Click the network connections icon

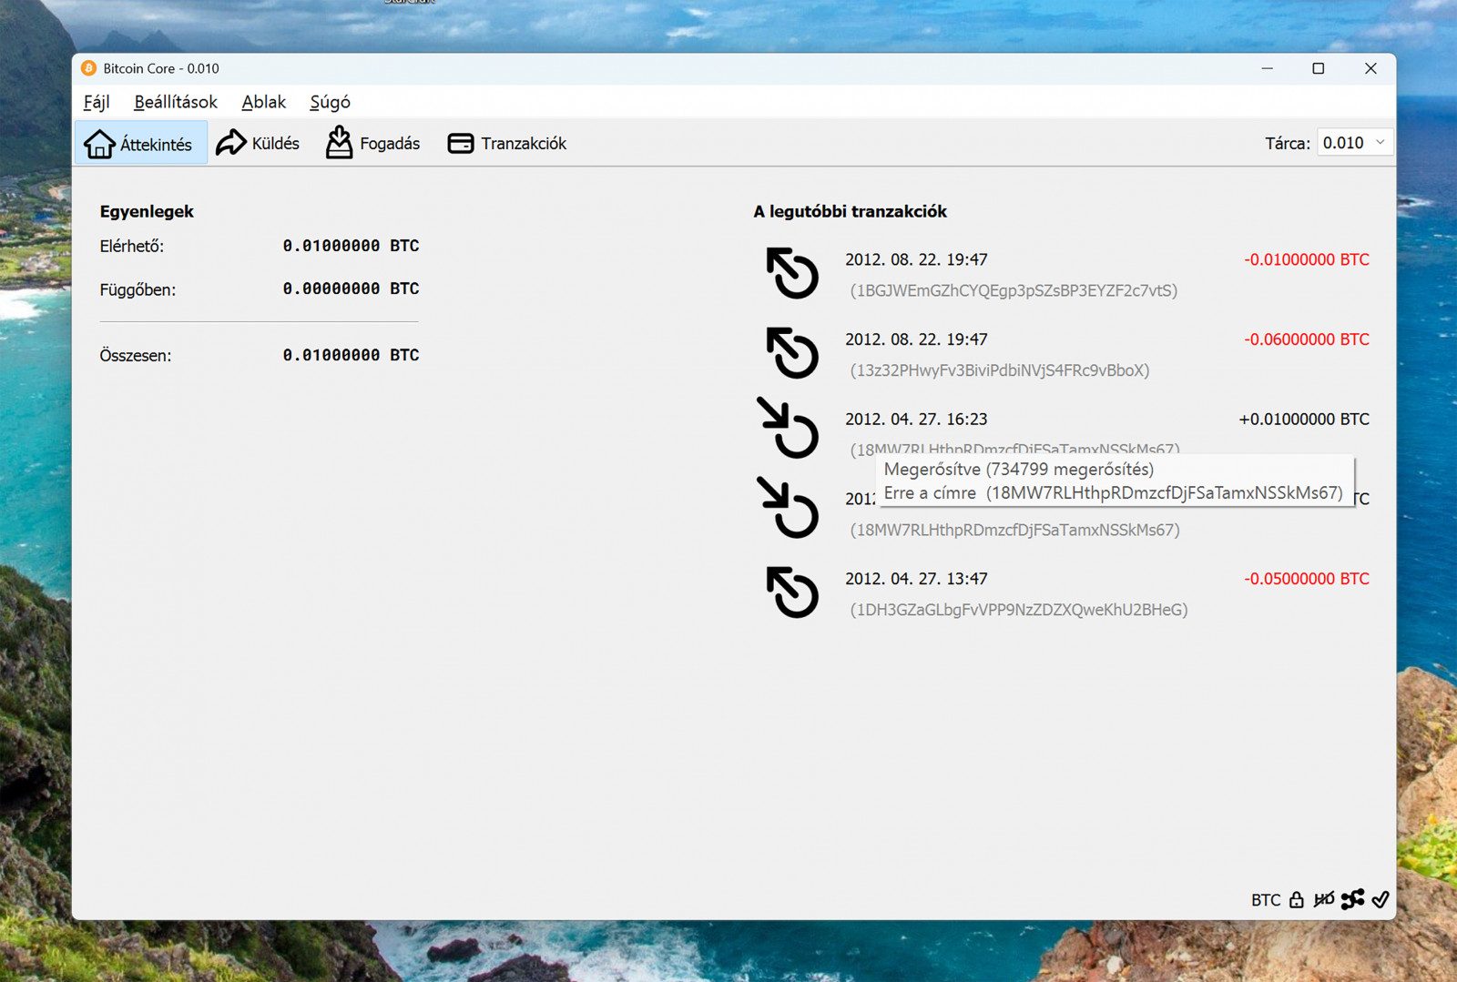1352,899
